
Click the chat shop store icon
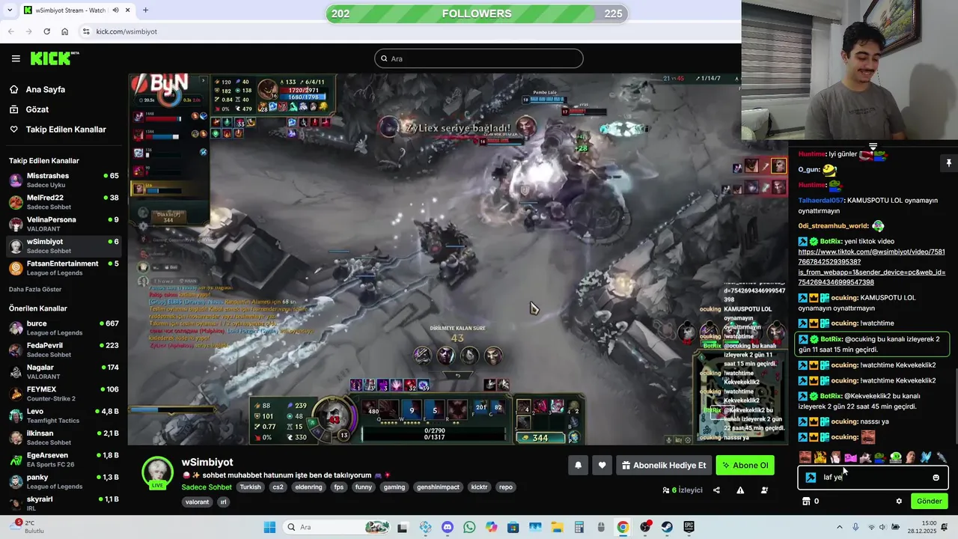coord(806,502)
